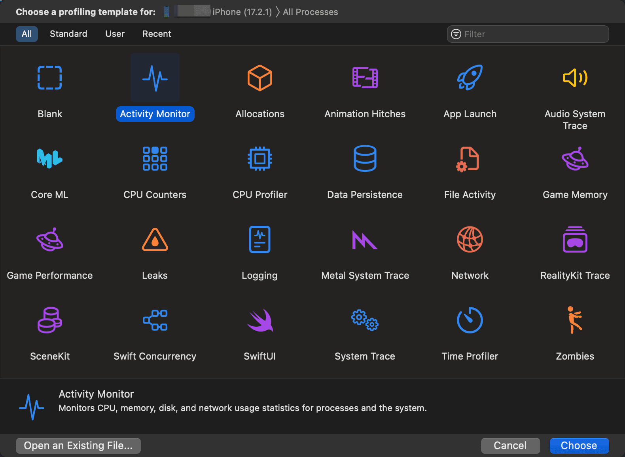Pick the CPU Profiler chip icon
This screenshot has height=457, width=625.
point(260,158)
